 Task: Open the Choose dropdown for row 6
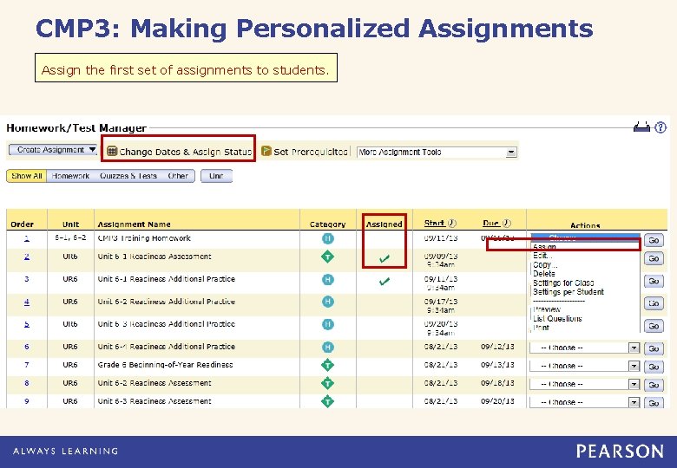pyautogui.click(x=584, y=348)
